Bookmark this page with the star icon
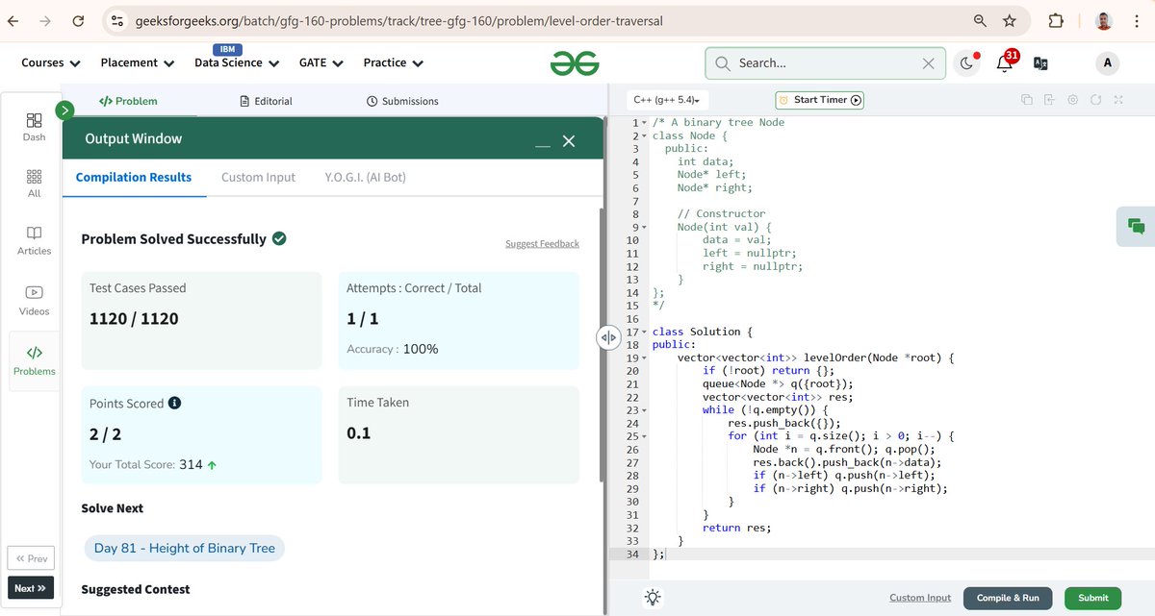This screenshot has height=616, width=1155. click(1010, 20)
